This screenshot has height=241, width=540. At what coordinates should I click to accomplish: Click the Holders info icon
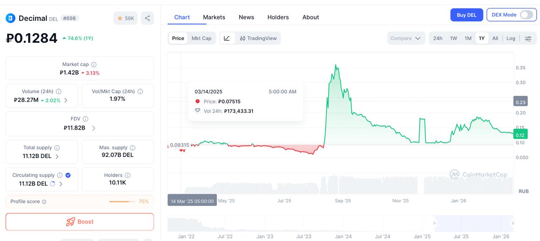[x=127, y=175]
